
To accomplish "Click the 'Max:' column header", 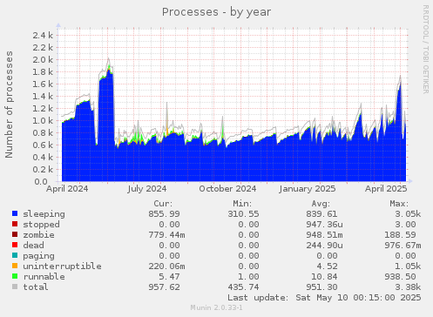I will pyautogui.click(x=399, y=204).
